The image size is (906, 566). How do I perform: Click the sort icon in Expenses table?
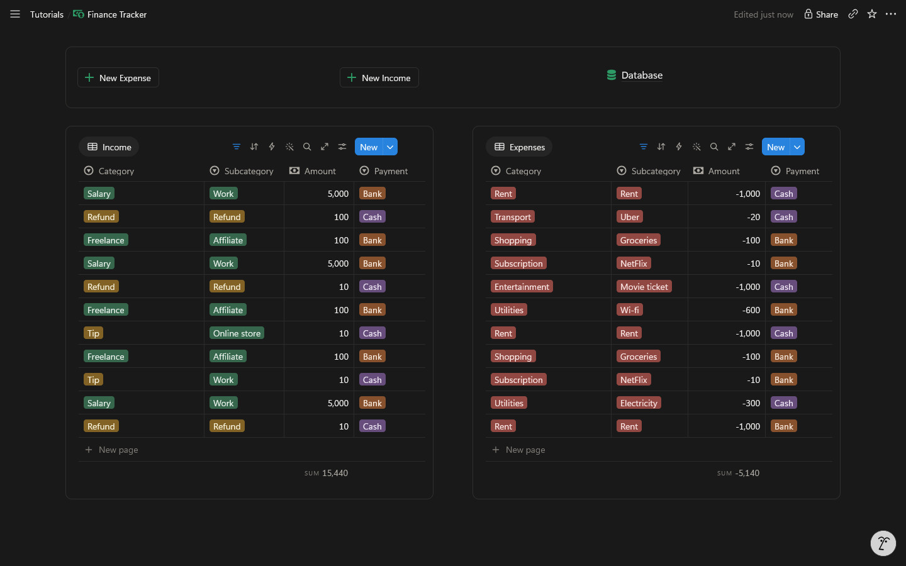point(661,147)
